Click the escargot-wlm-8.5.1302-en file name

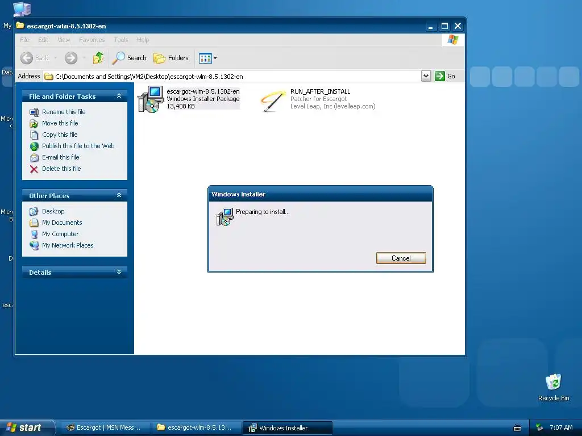pos(203,91)
